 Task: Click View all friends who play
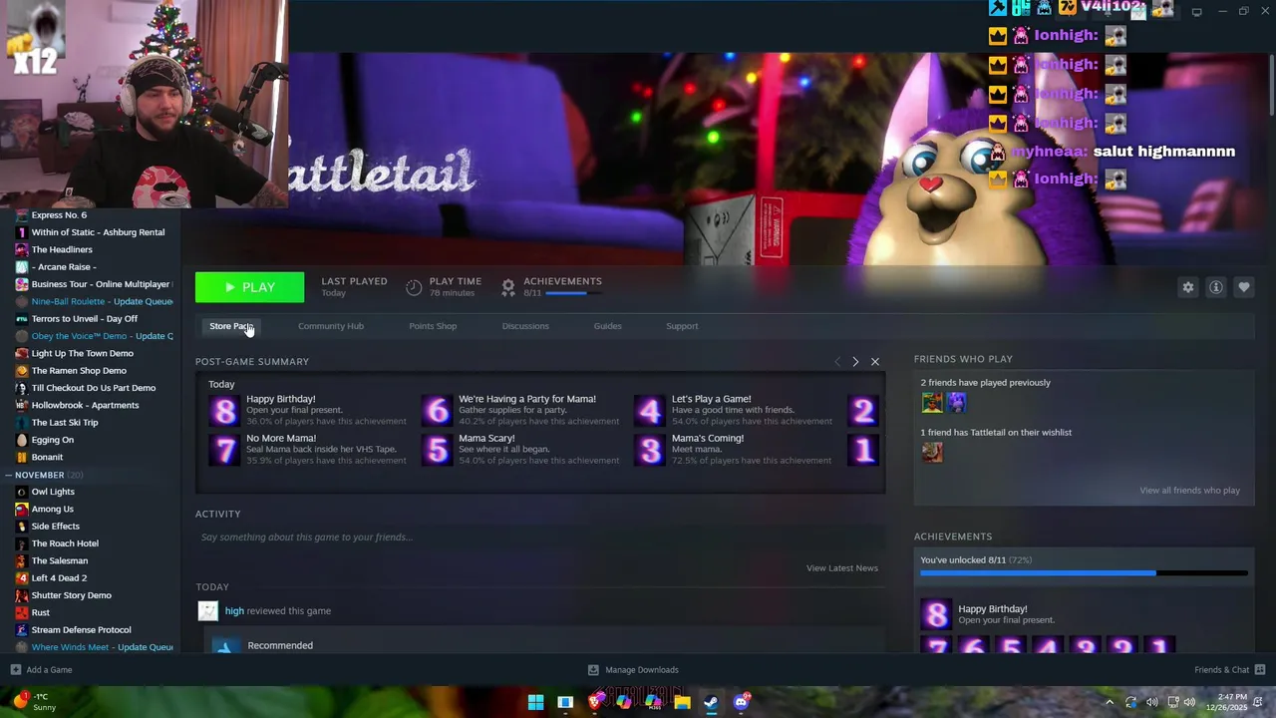click(x=1189, y=491)
